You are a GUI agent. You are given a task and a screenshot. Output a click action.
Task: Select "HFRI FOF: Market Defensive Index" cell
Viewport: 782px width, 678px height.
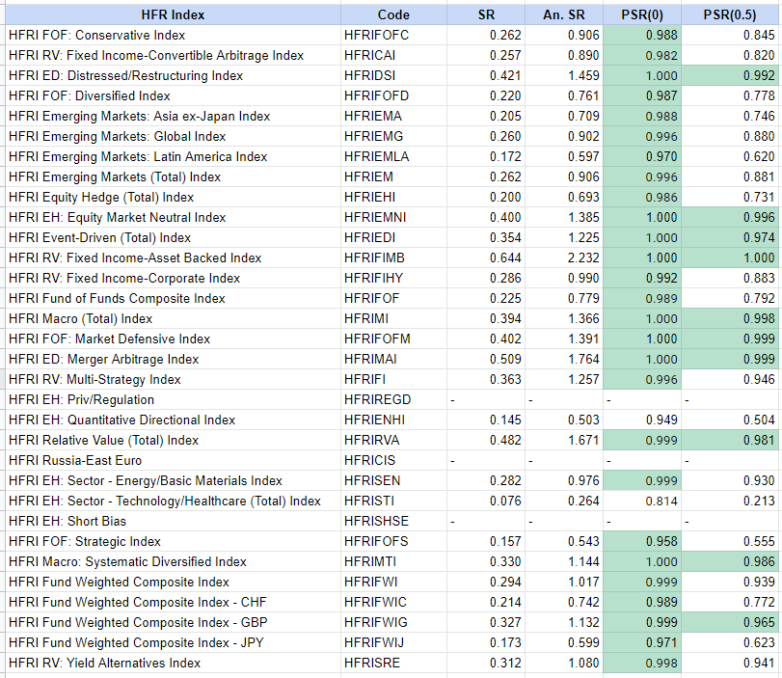pos(173,339)
